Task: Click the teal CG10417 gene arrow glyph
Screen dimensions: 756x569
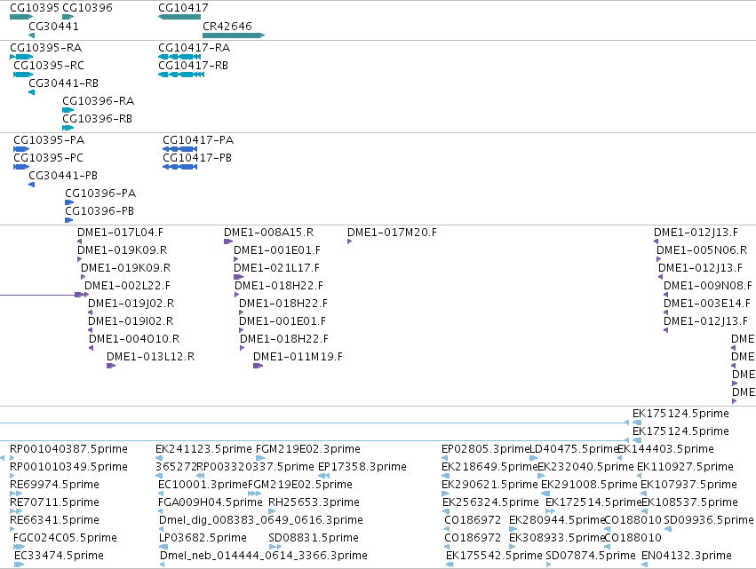Action: pos(179,17)
